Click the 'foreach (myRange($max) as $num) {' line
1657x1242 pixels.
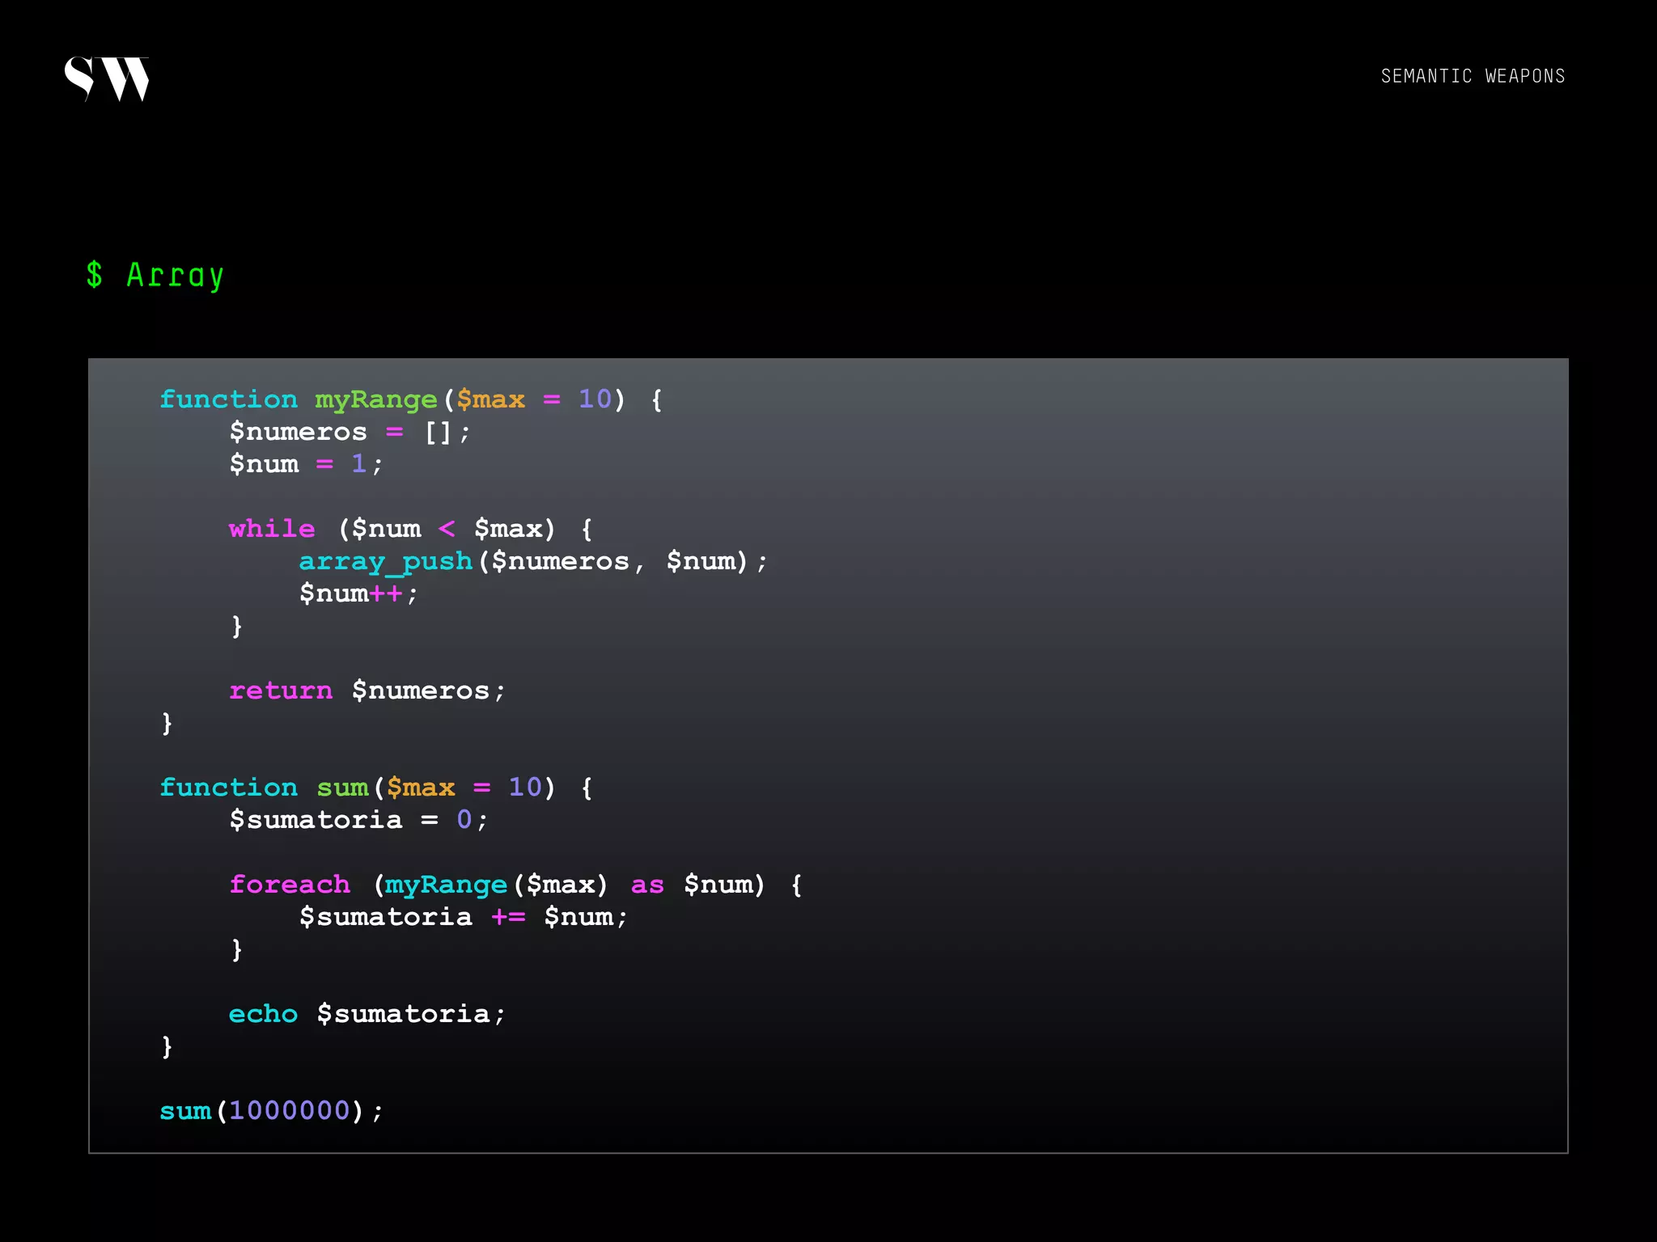[515, 885]
